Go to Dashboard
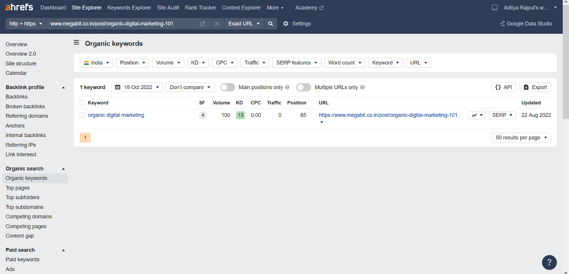This screenshot has width=569, height=274. point(53,7)
